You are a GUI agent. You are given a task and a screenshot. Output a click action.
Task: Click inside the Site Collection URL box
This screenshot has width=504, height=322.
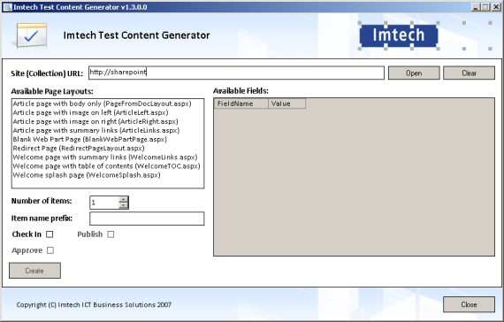coord(236,73)
